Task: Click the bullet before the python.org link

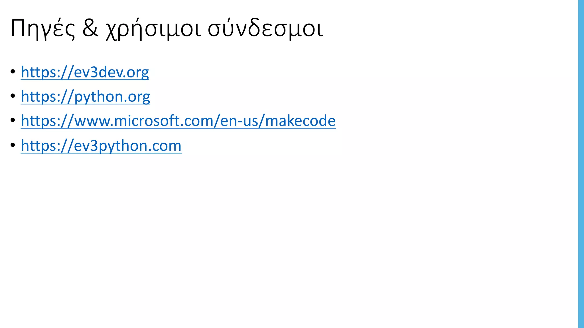Action: coord(13,96)
